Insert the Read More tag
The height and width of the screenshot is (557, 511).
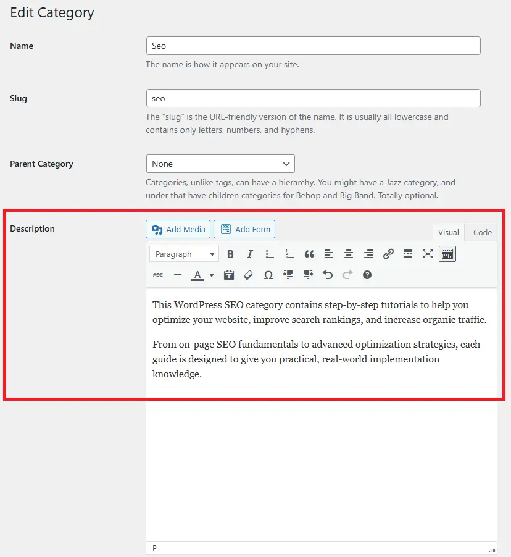point(407,253)
